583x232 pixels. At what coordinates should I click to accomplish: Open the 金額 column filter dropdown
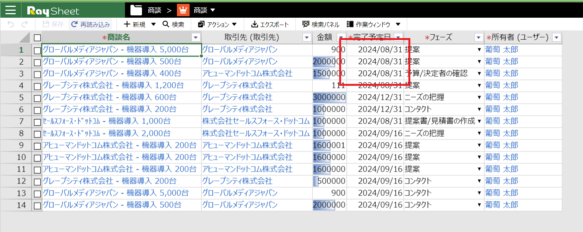341,37
